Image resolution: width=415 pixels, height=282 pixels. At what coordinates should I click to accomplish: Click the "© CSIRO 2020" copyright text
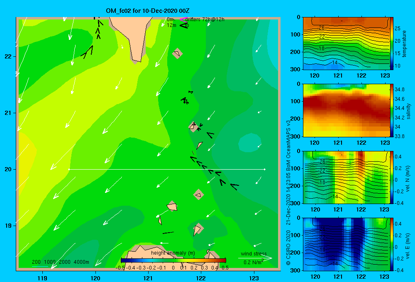pos(288,248)
